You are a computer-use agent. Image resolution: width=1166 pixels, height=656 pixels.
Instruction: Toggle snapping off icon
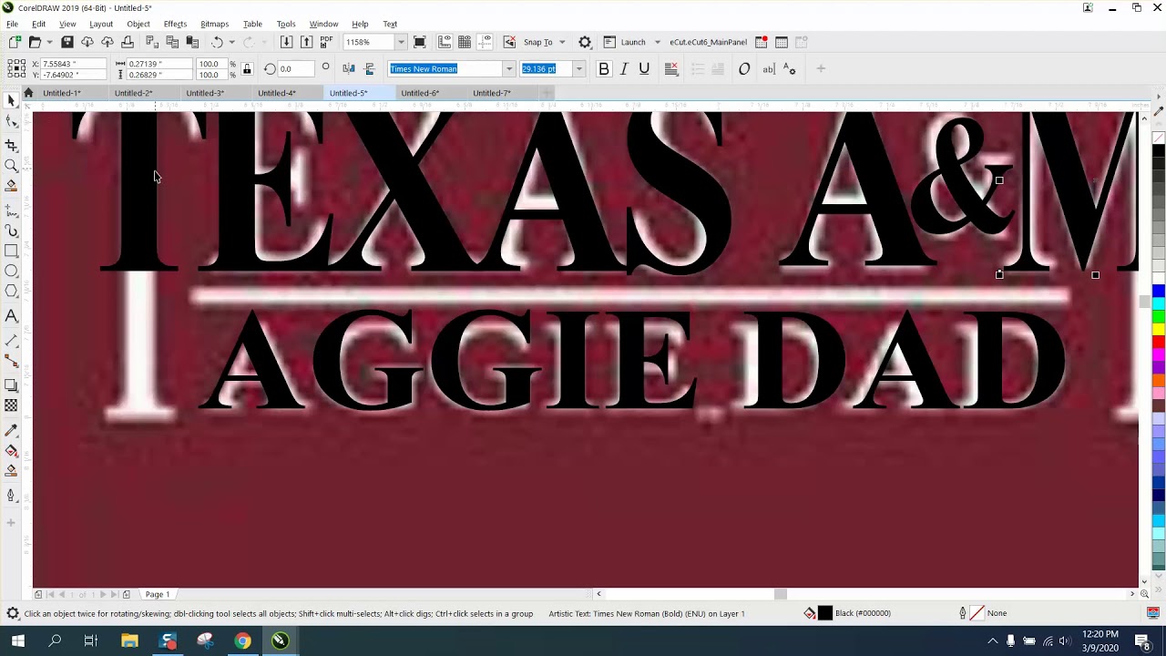click(x=509, y=42)
